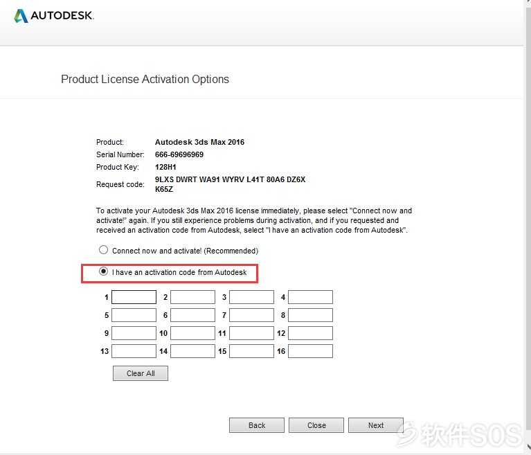This screenshot has width=531, height=455.
Task: Click the serial number 666-69696969
Action: pos(179,154)
